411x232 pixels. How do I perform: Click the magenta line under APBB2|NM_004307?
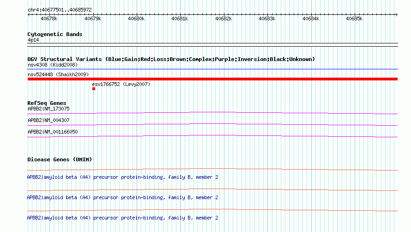[212, 125]
